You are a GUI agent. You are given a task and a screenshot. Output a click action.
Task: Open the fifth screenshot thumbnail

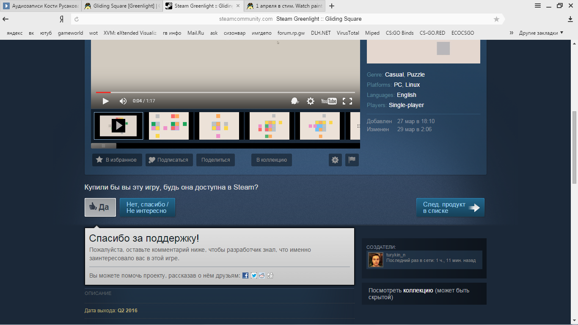(320, 126)
